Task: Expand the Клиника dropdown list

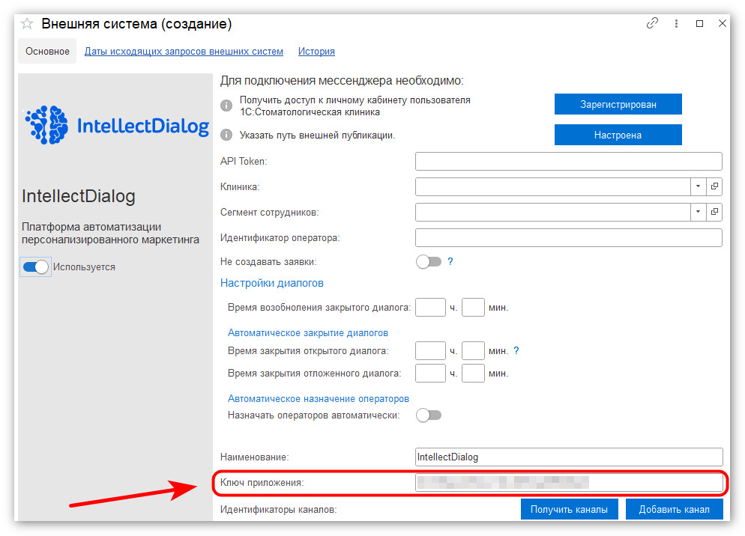Action: pyautogui.click(x=698, y=186)
